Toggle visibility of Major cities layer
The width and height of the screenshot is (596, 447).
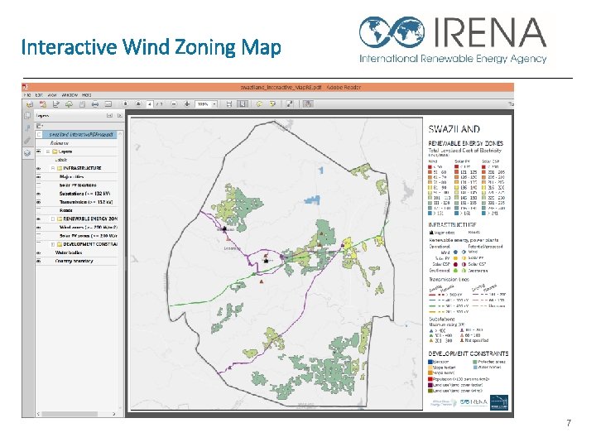coord(39,177)
